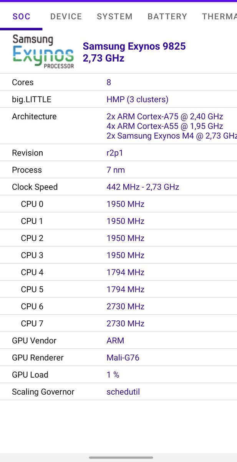The height and width of the screenshot is (462, 237).
Task: Select the BATTERY tab
Action: point(167,17)
